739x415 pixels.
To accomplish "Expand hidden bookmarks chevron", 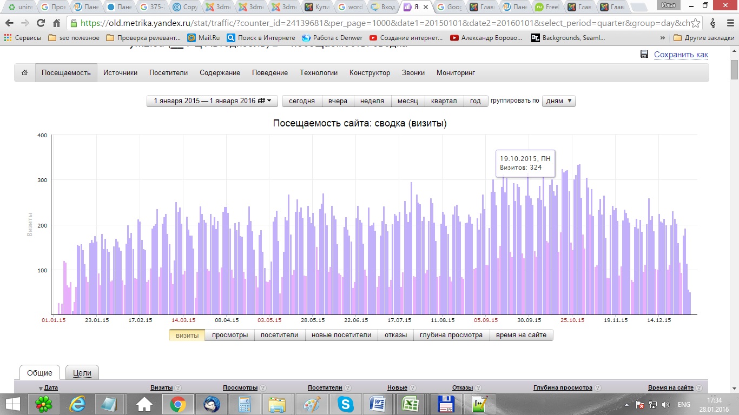I will tap(663, 38).
